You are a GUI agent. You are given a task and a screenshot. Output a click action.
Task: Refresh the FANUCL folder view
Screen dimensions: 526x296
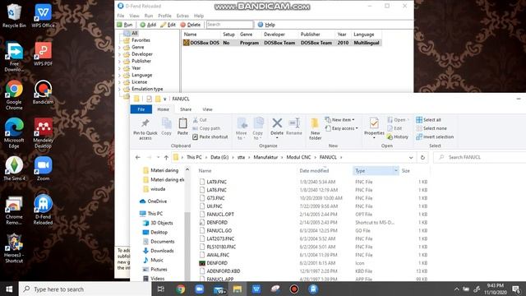point(422,157)
